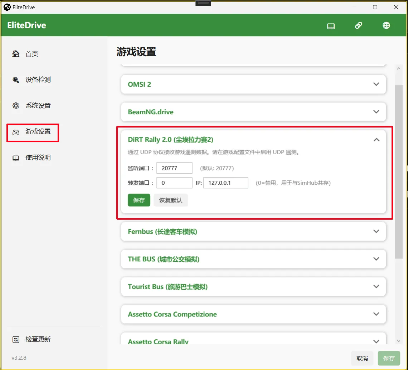
Task: Maximize the EliteDrive window
Action: click(375, 7)
